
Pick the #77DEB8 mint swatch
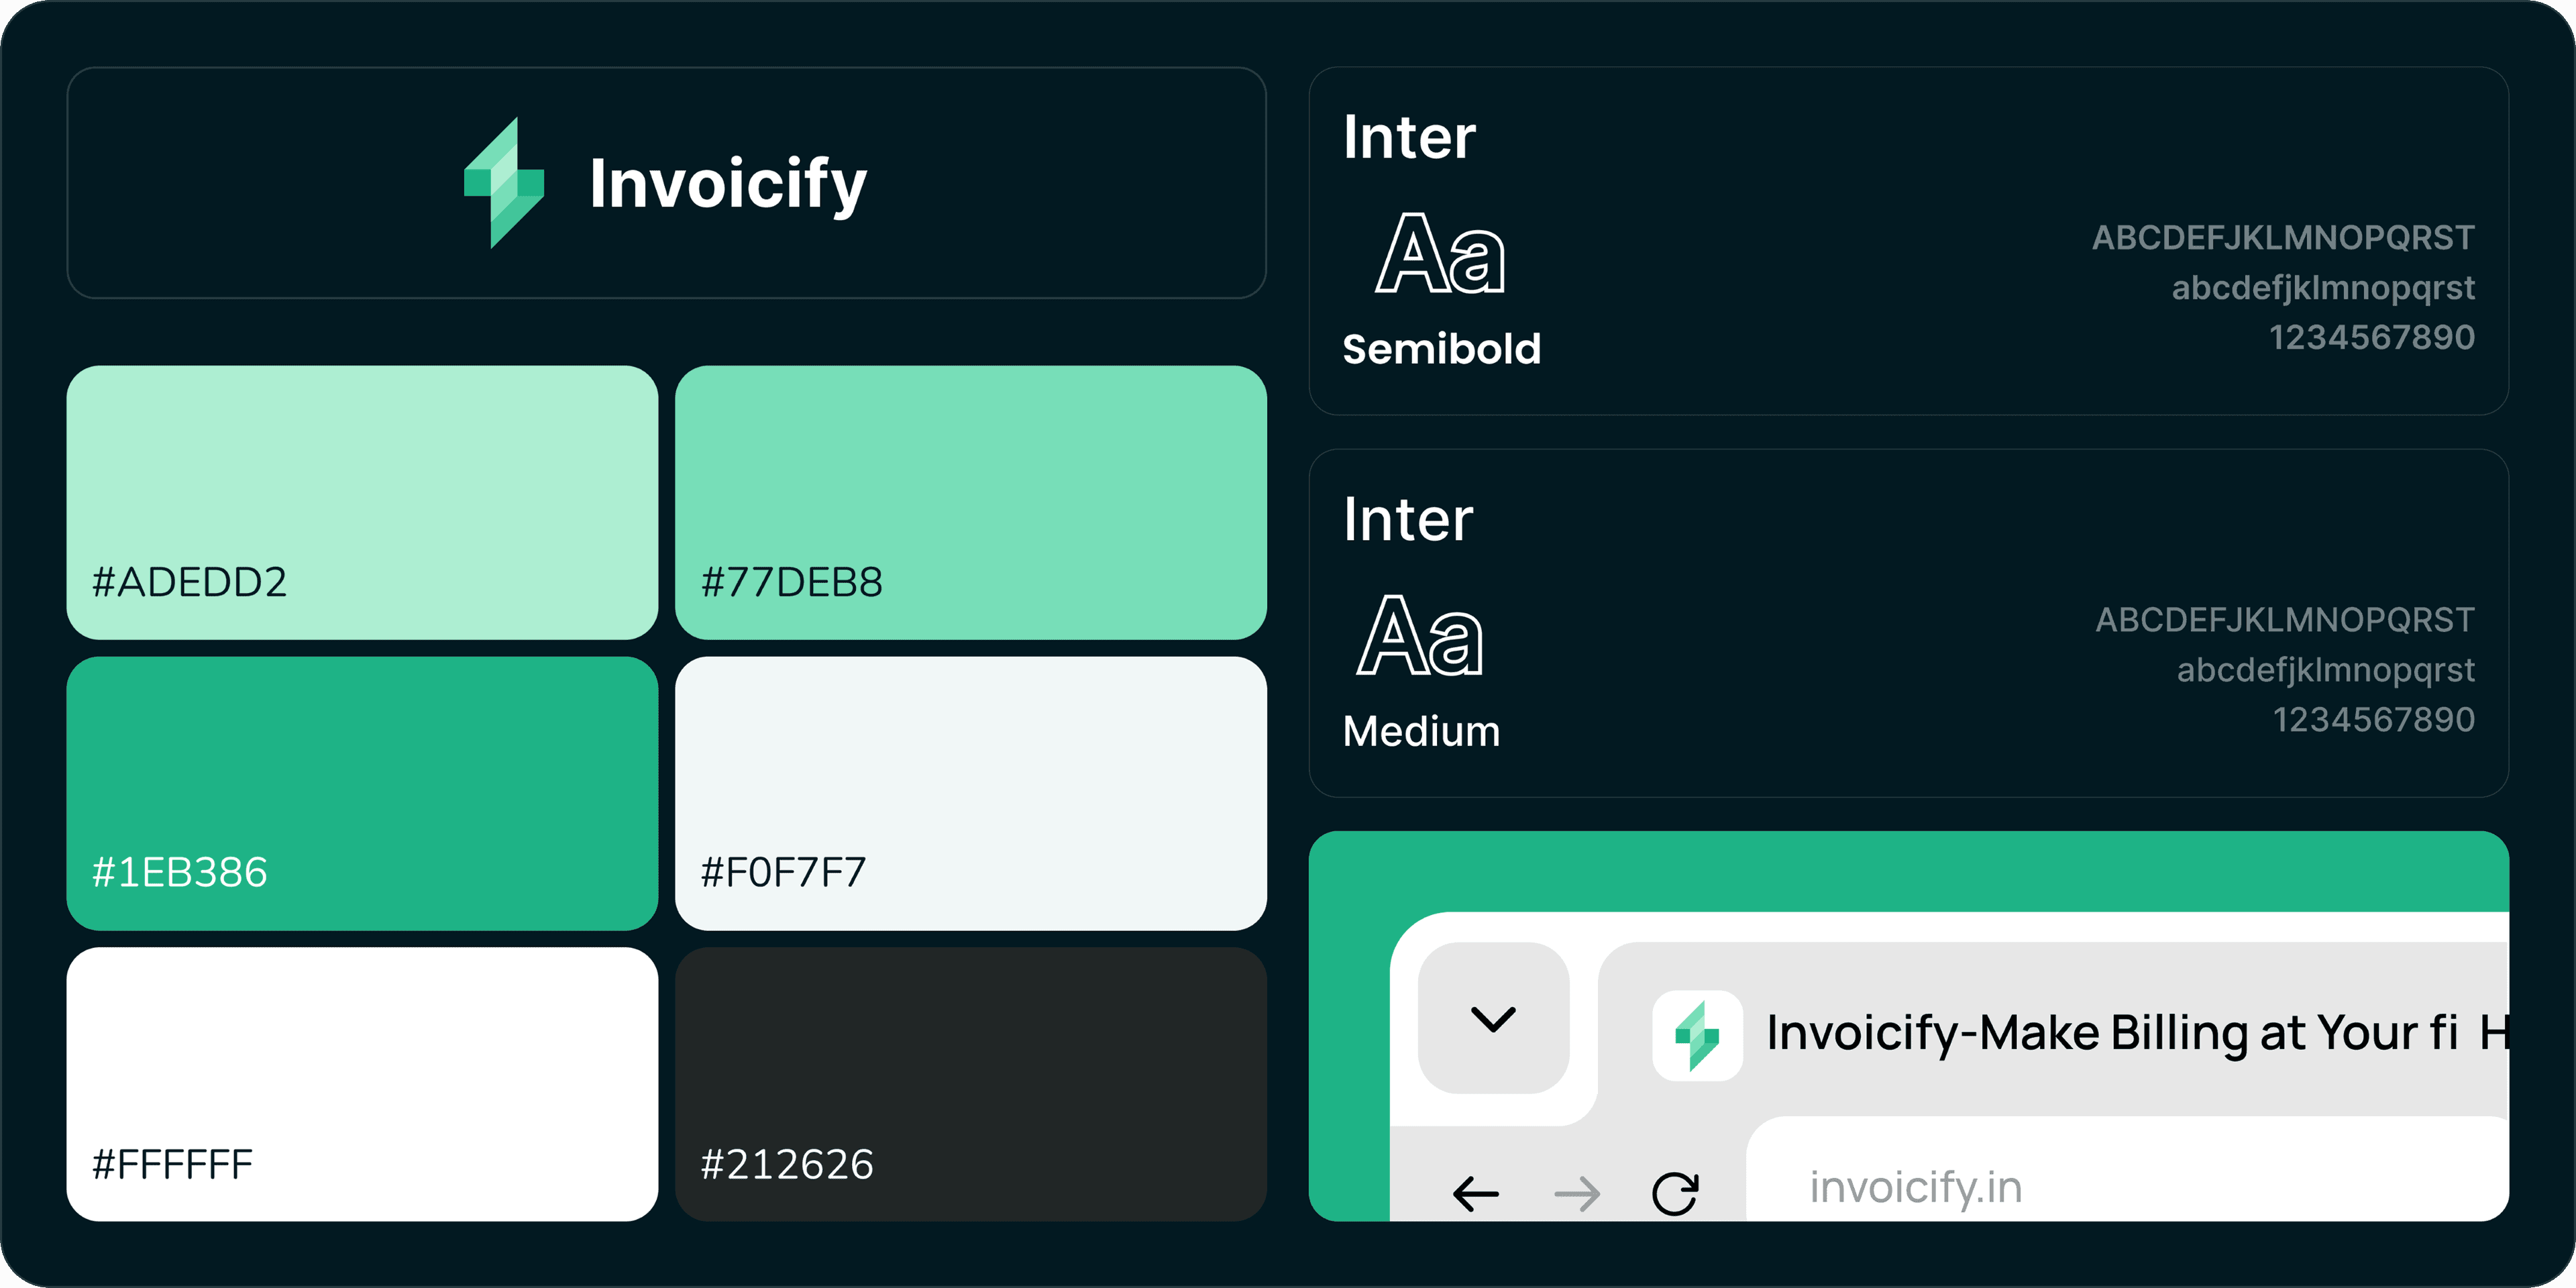pyautogui.click(x=970, y=502)
